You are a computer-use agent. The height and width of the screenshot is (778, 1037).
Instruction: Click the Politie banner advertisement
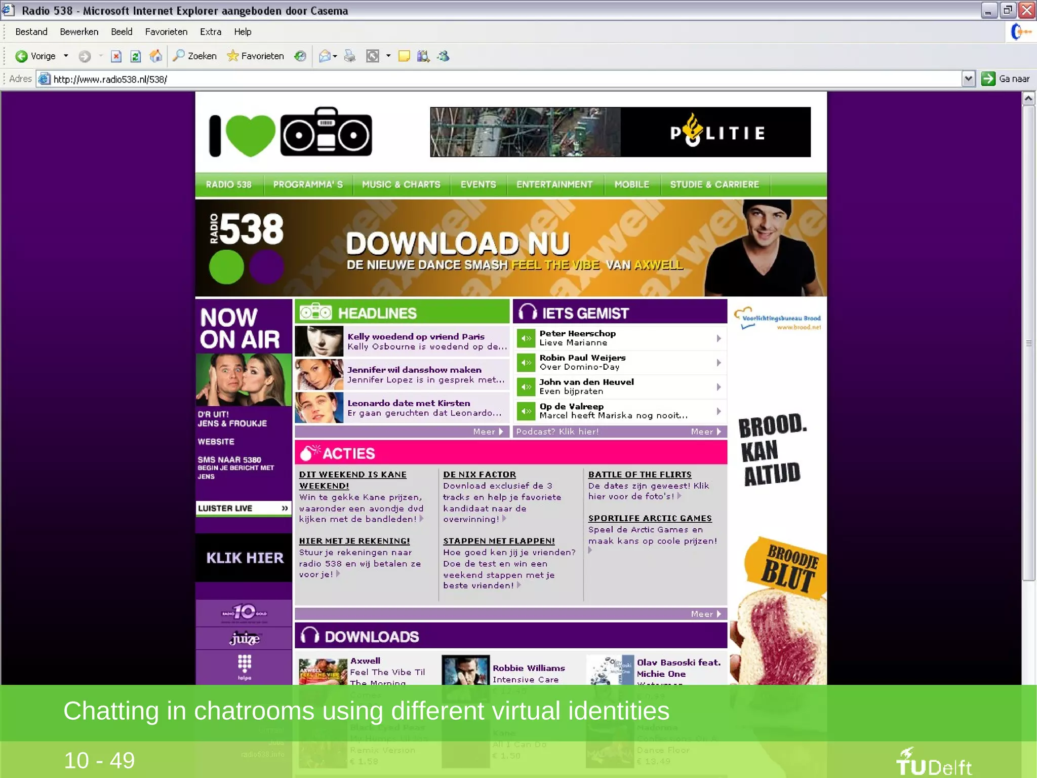(x=620, y=132)
